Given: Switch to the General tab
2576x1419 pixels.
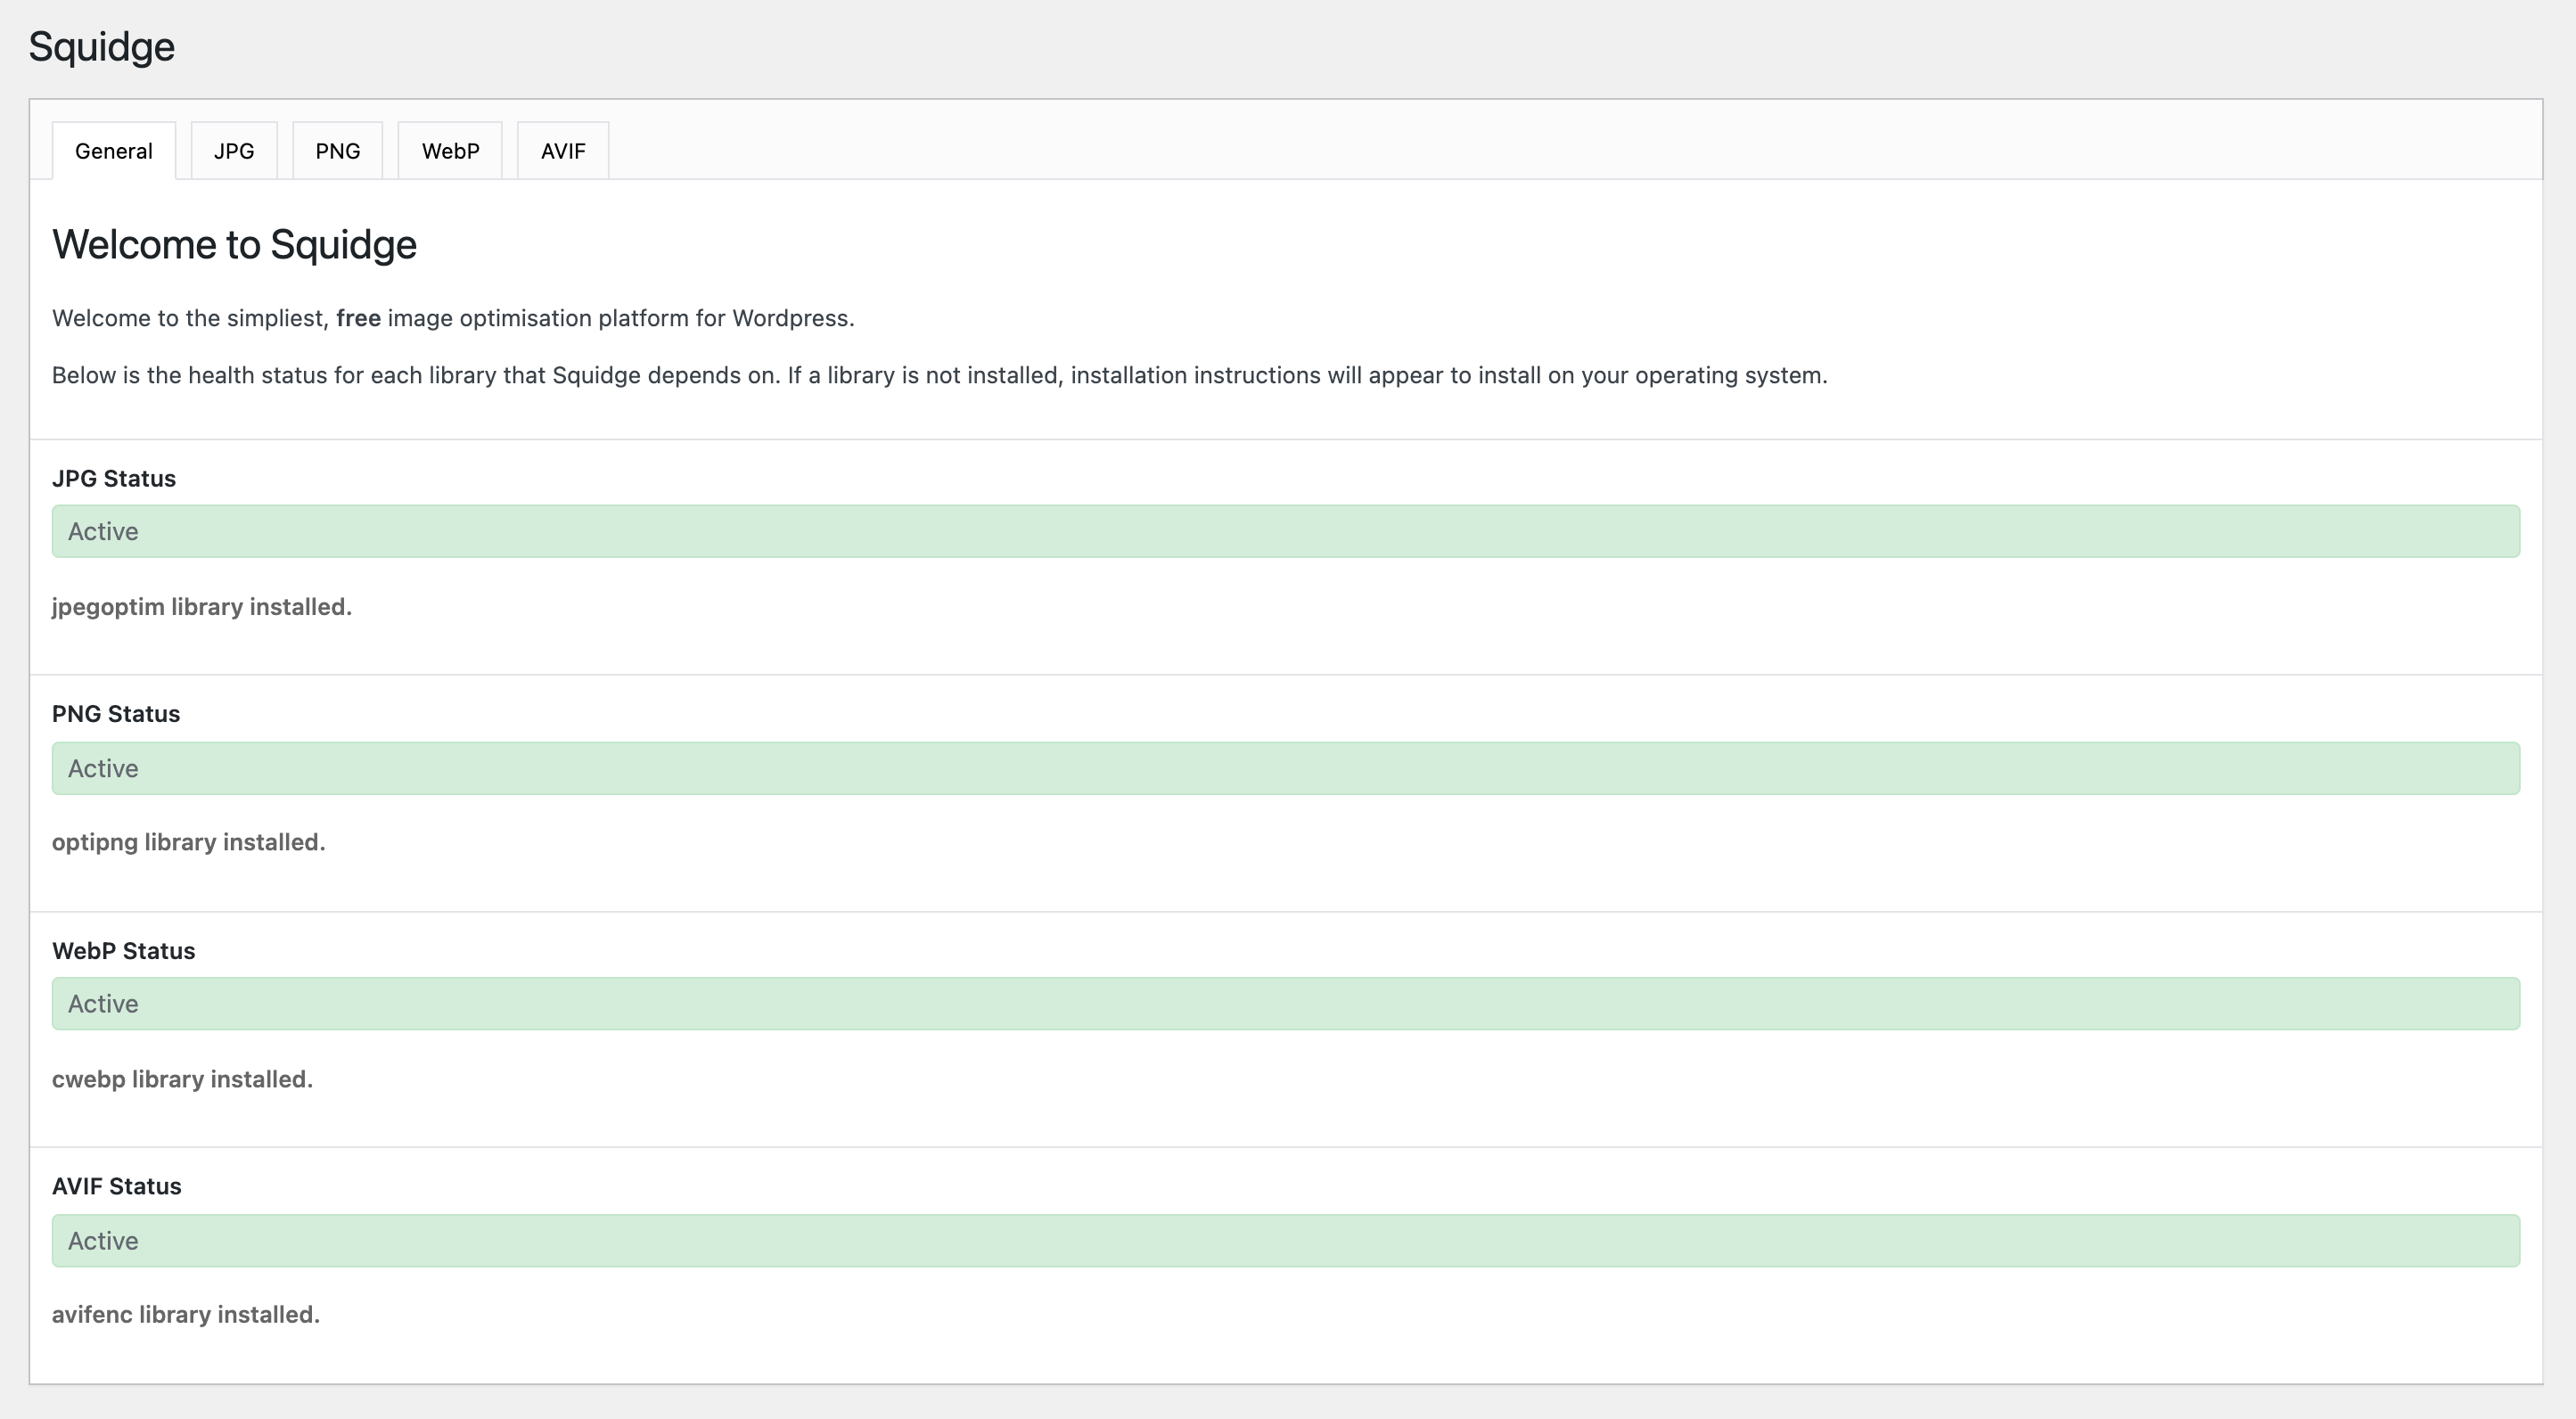Looking at the screenshot, I should click(x=113, y=151).
